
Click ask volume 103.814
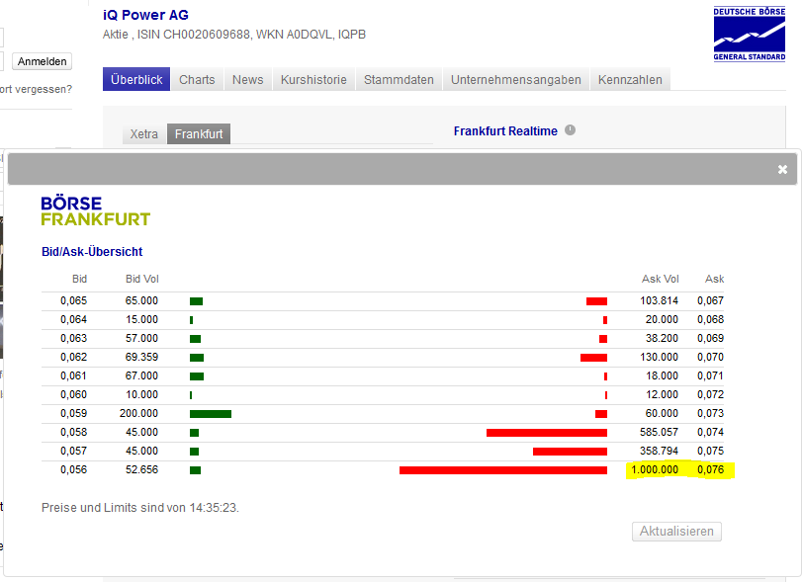coord(659,300)
